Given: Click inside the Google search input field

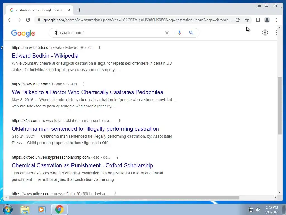Looking at the screenshot, I should point(109,33).
